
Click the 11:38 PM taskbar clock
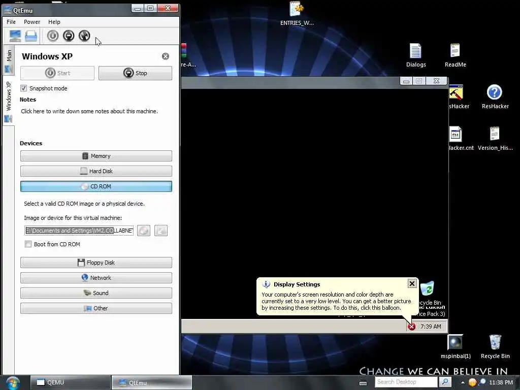pos(501,382)
